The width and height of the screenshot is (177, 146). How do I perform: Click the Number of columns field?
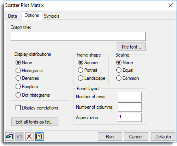130,107
